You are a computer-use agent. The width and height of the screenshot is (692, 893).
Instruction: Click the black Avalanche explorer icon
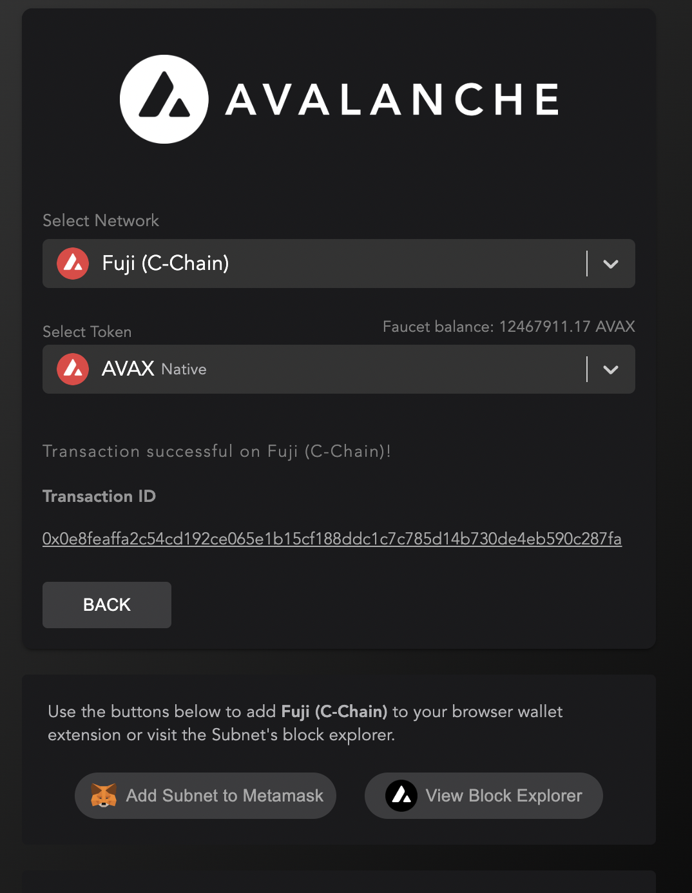(401, 796)
